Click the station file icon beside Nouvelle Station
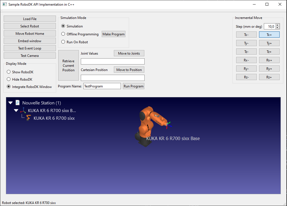 (x=18, y=103)
